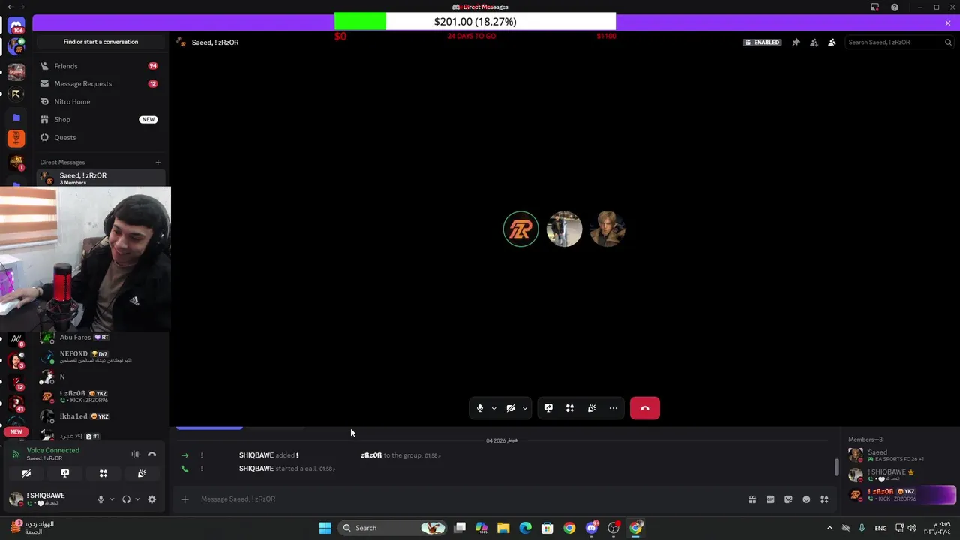Viewport: 960px width, 540px height.
Task: Open the Shop page
Action: tap(100, 120)
